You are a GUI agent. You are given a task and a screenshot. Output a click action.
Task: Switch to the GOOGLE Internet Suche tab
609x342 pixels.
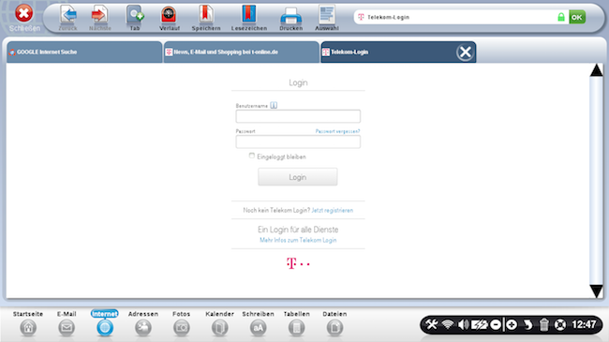[x=84, y=52]
